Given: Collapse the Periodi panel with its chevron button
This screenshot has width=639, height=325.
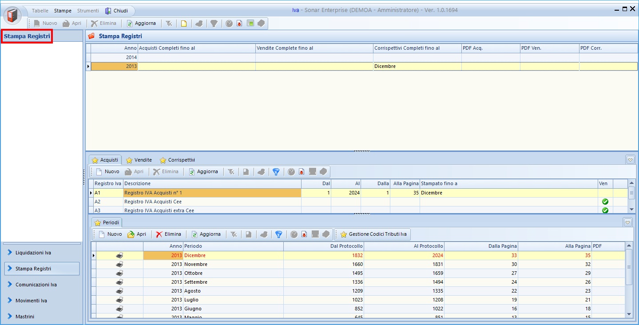Looking at the screenshot, I should click(627, 222).
